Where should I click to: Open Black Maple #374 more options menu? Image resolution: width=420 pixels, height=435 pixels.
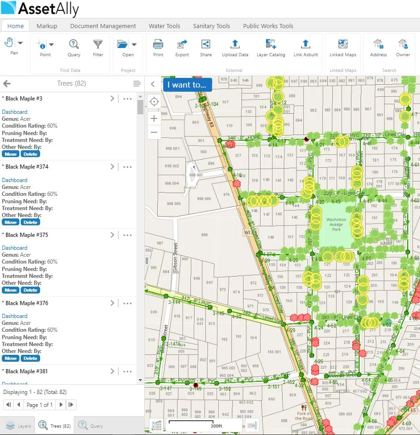(127, 167)
